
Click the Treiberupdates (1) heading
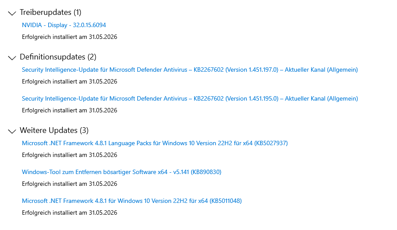click(x=50, y=12)
